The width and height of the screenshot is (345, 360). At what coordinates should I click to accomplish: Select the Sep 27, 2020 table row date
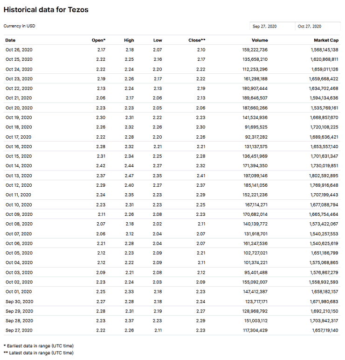point(19,330)
